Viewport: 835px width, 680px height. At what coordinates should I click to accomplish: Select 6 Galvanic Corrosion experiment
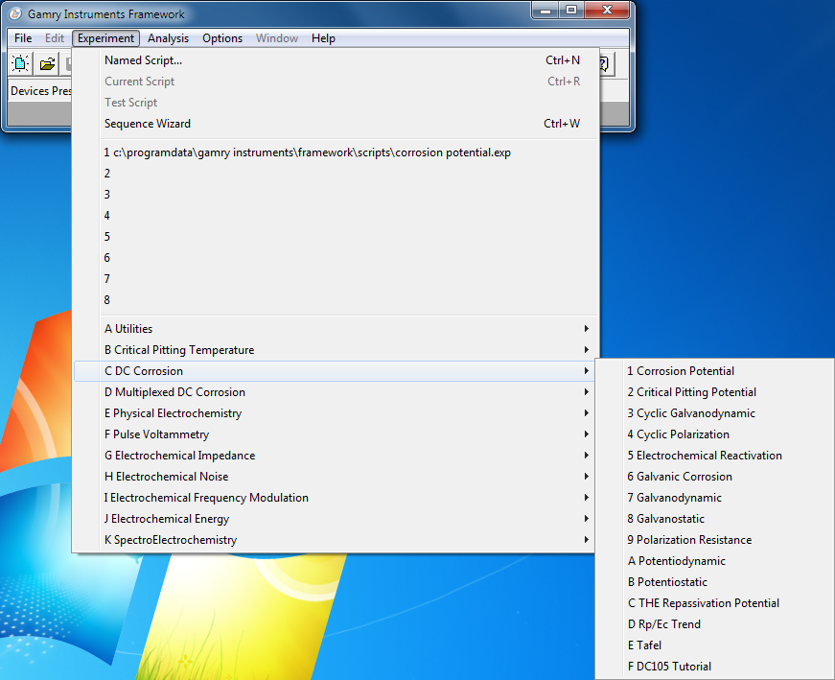tap(715, 477)
